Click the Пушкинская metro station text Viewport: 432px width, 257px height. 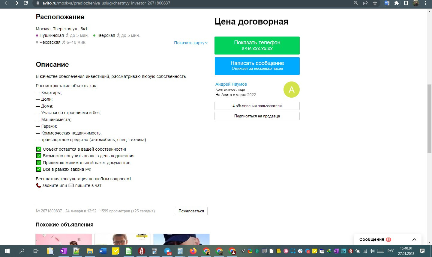point(52,35)
